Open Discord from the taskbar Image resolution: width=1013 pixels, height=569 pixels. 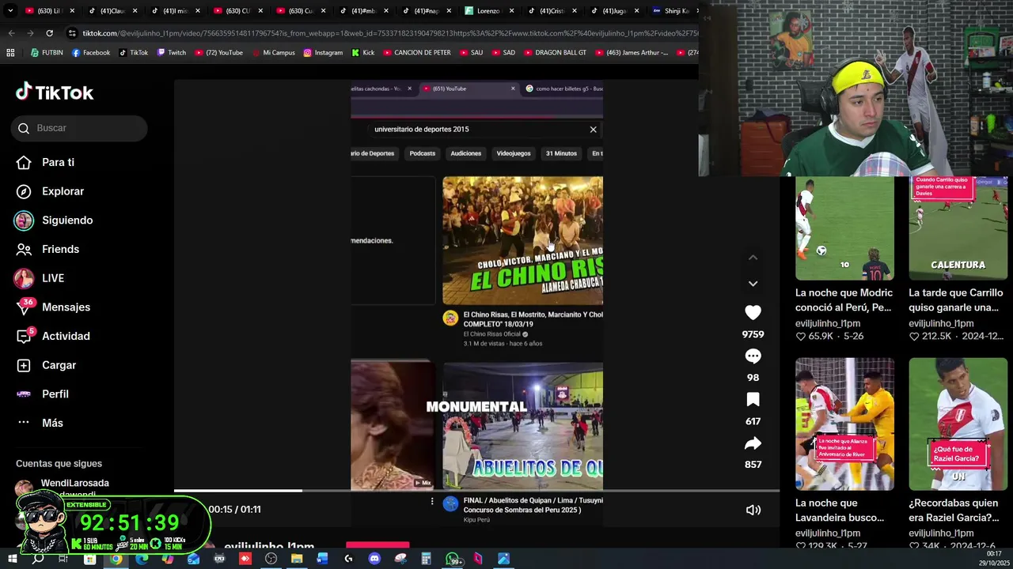tap(374, 559)
